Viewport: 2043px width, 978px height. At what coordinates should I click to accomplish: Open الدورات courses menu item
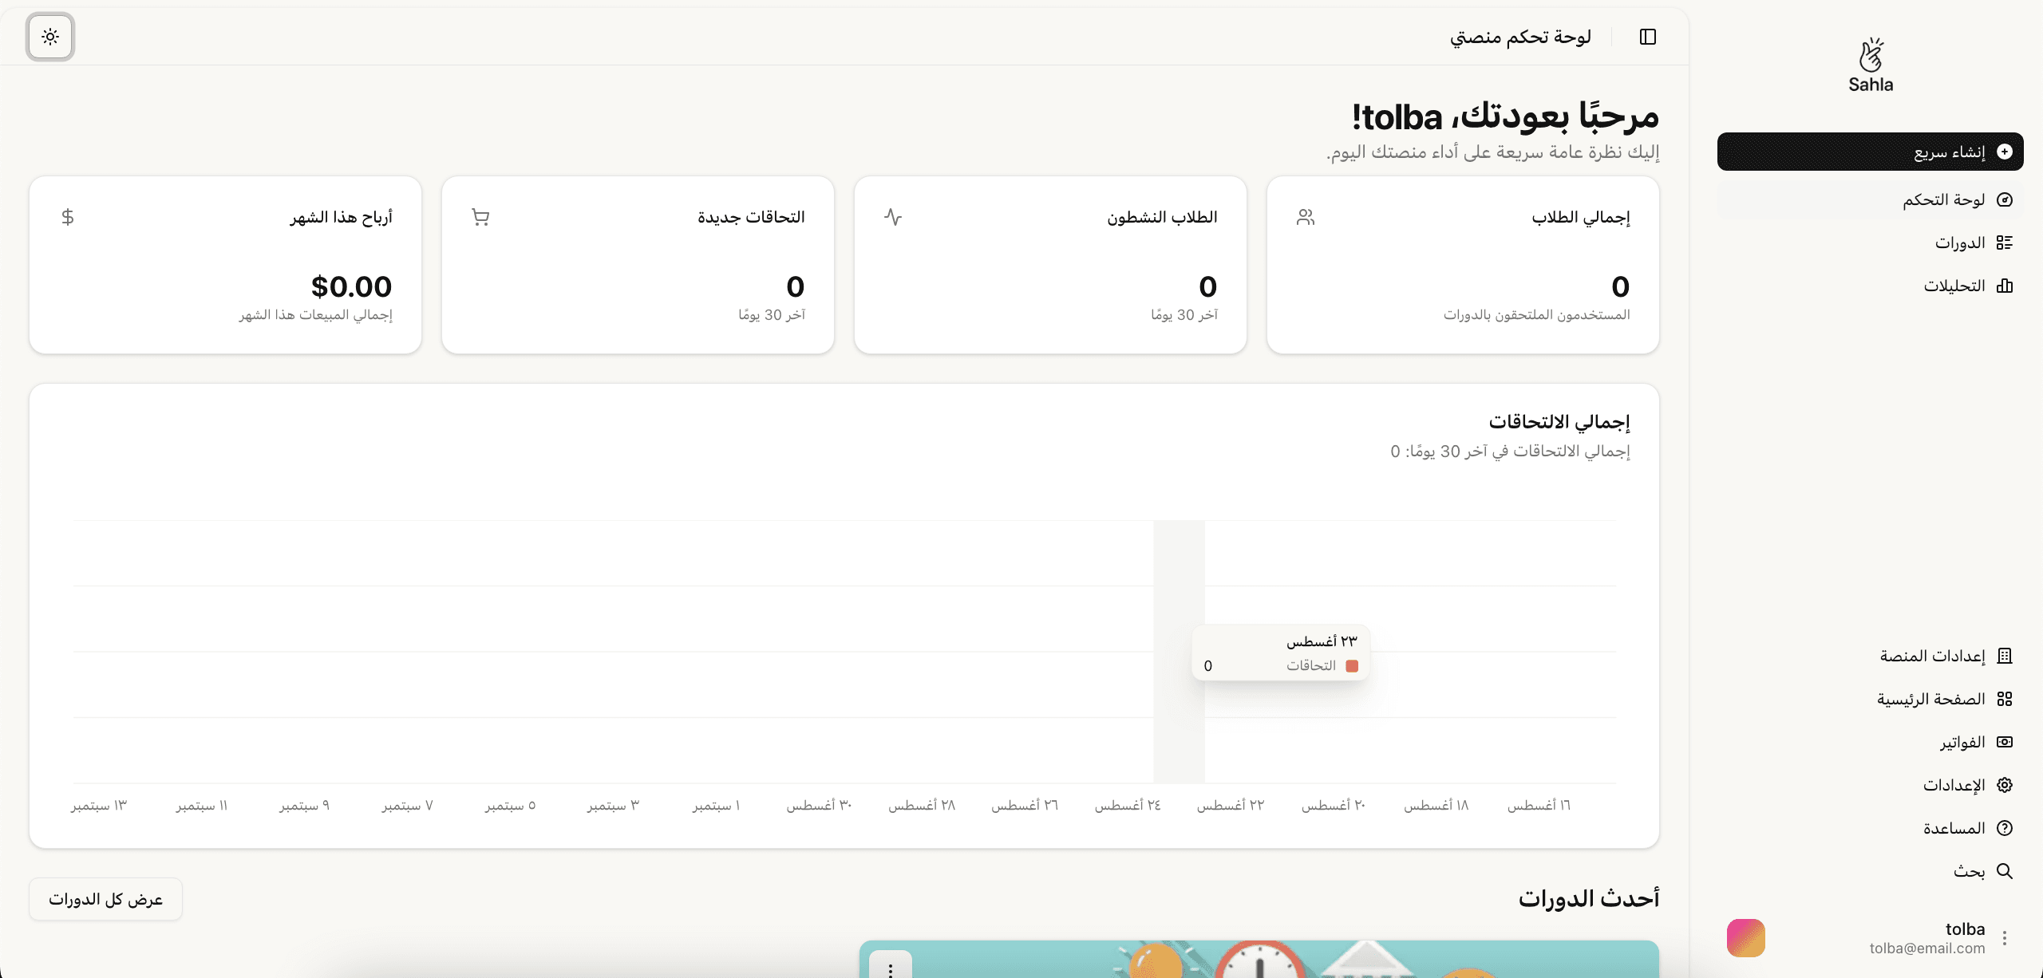tap(1960, 243)
